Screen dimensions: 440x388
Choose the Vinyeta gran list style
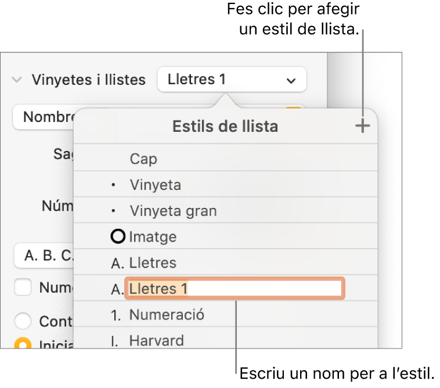(225, 211)
